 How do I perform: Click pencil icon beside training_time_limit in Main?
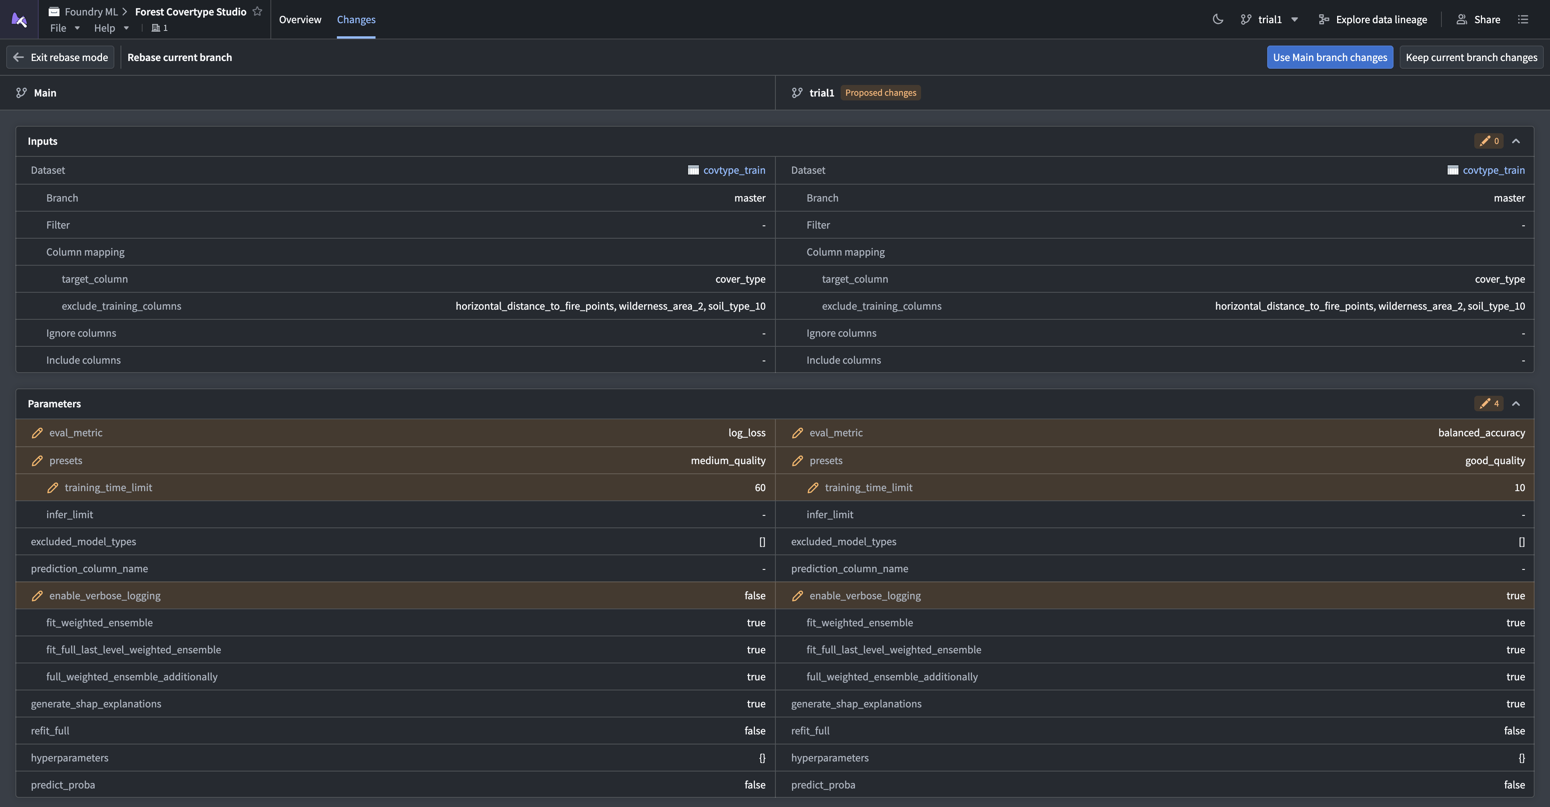(52, 488)
